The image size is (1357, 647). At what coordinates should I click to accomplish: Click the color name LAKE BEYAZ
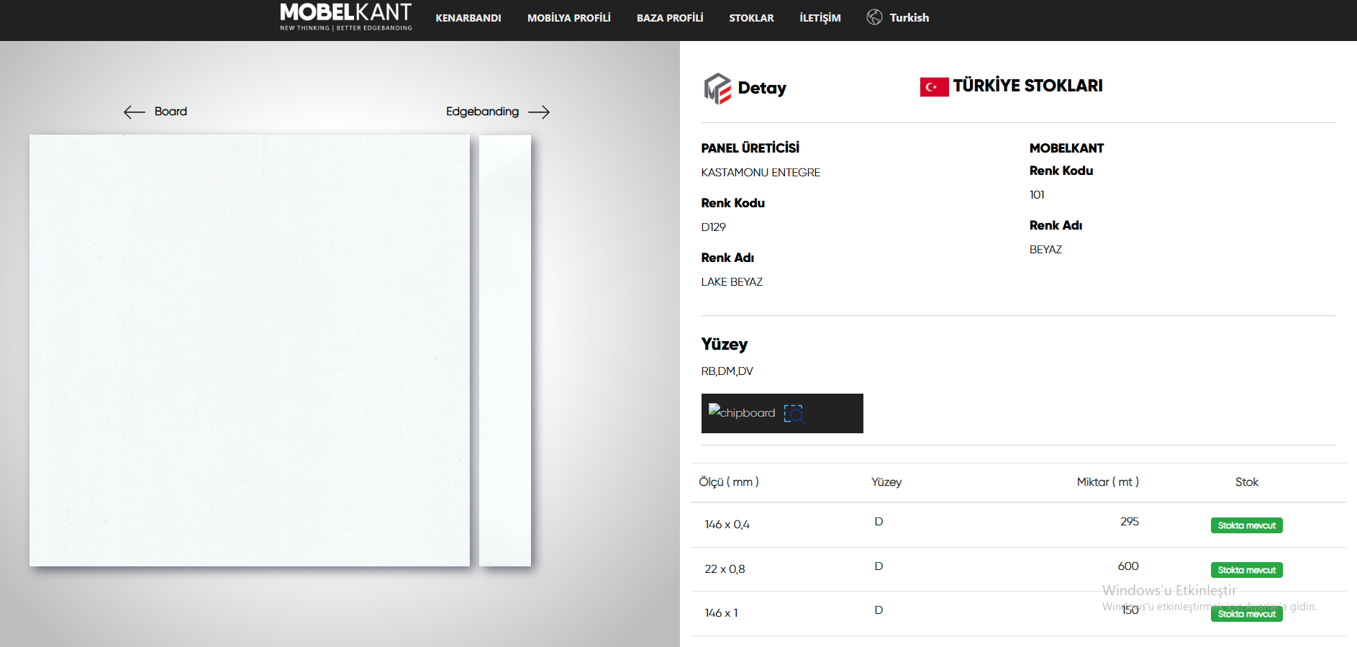[x=732, y=282]
